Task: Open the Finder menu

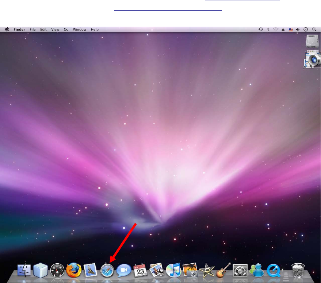Action: coord(19,30)
